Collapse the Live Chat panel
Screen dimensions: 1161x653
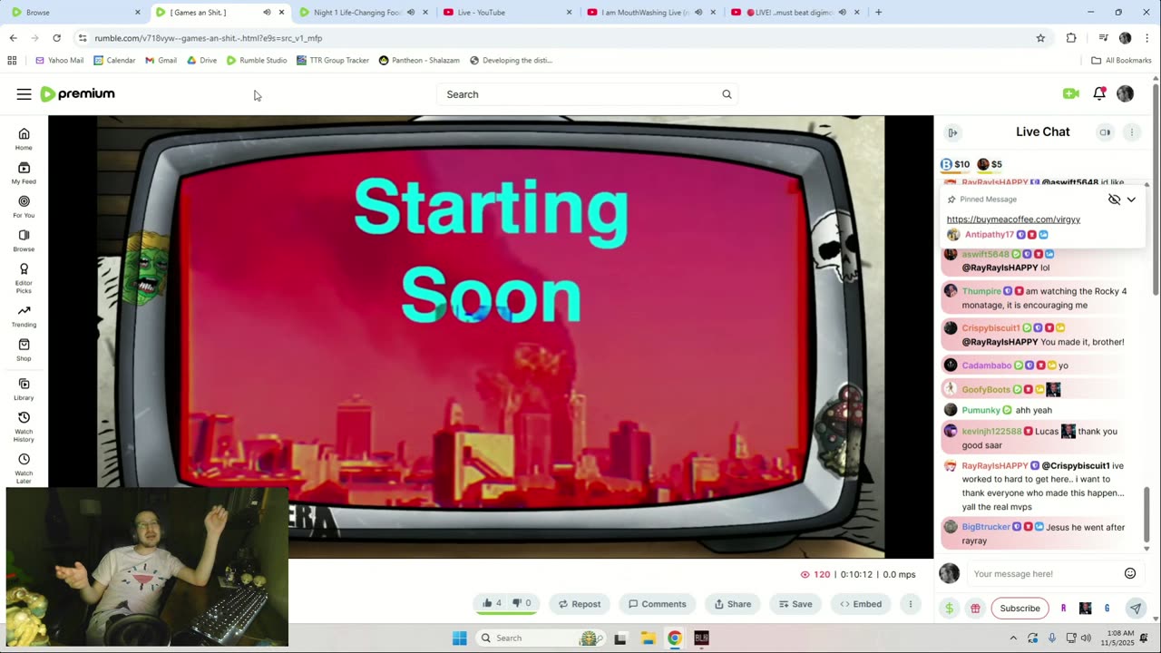(x=952, y=132)
